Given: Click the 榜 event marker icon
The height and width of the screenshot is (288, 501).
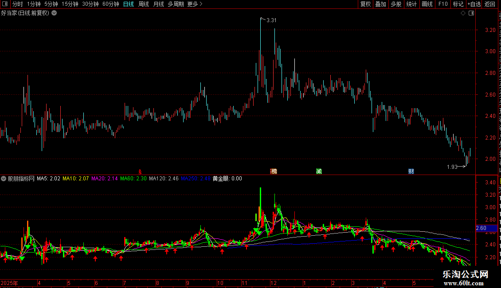Looking at the screenshot, I should [x=274, y=171].
